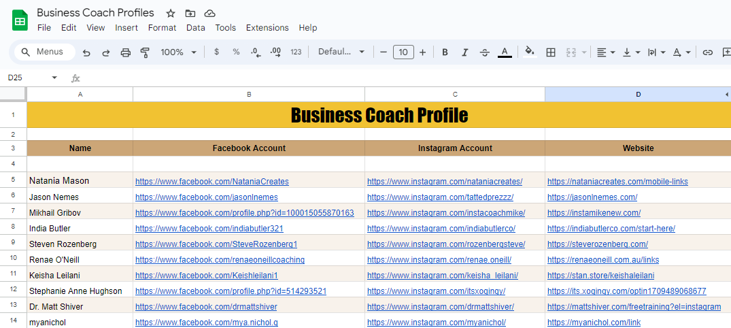This screenshot has height=328, width=731.
Task: Open the View menu
Action: click(x=96, y=28)
